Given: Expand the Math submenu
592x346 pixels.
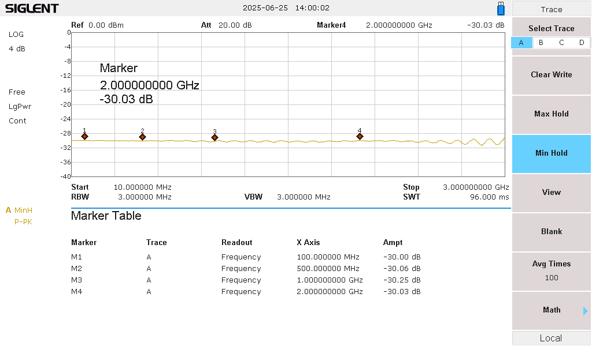Looking at the screenshot, I should coord(550,310).
